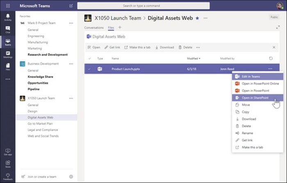Sort files by the Modified column
The width and height of the screenshot is (287, 183).
tap(193, 59)
